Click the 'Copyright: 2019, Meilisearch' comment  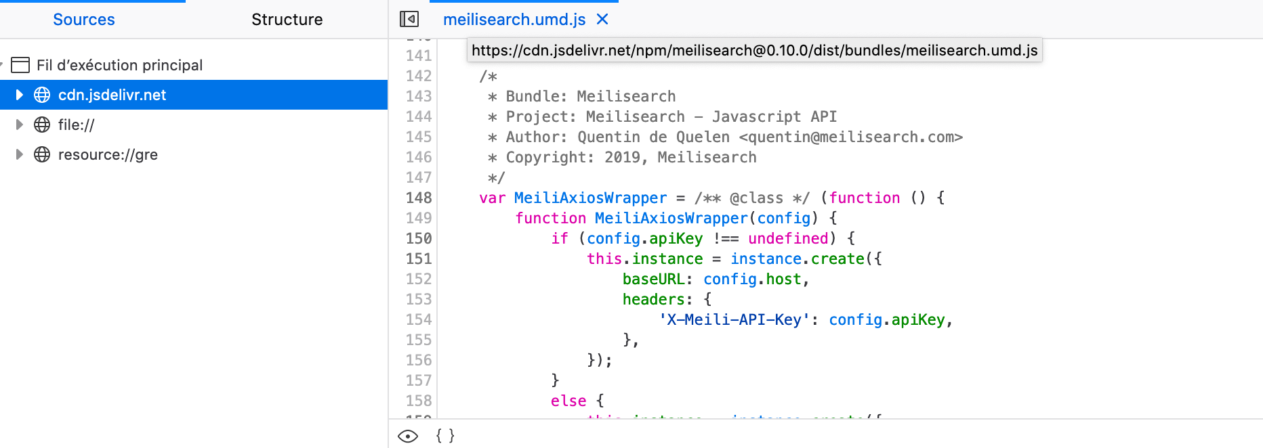point(622,157)
